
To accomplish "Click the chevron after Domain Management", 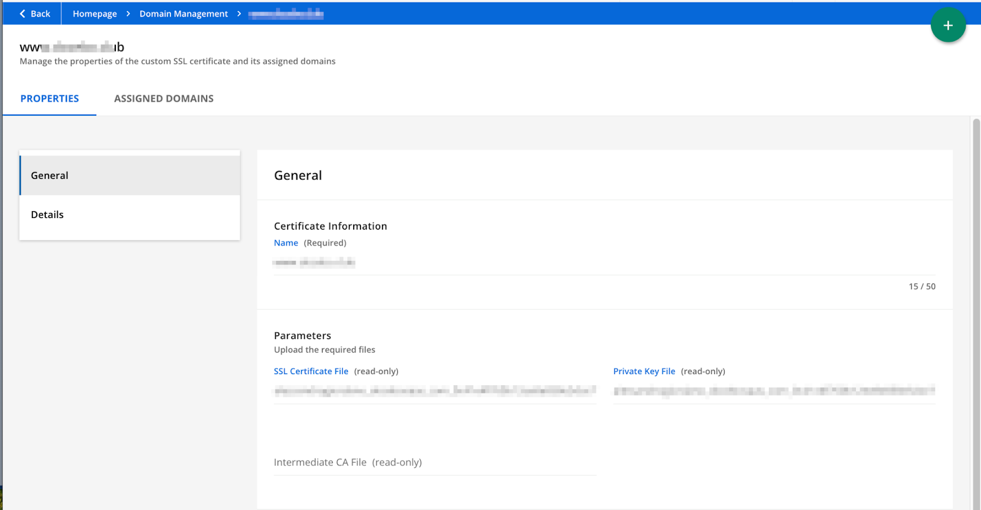I will pyautogui.click(x=239, y=13).
